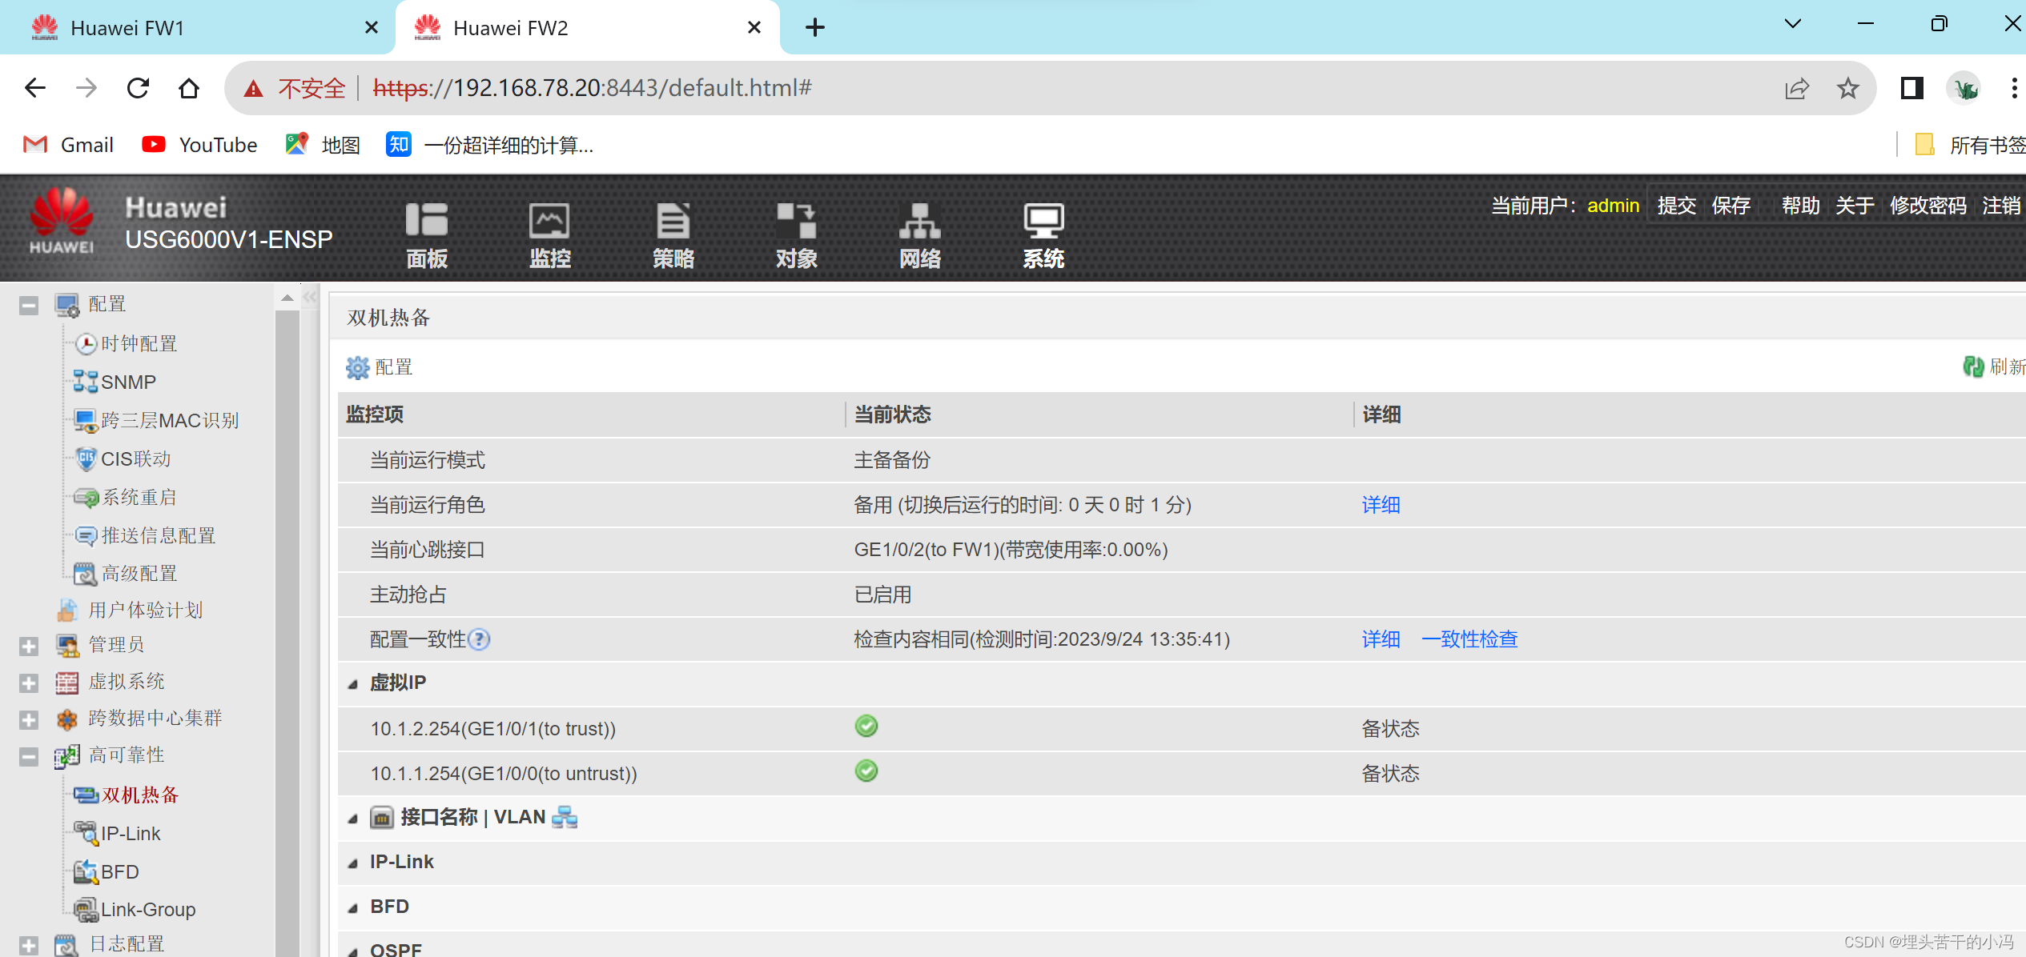
Task: Open the 对象 object icon
Action: click(796, 222)
